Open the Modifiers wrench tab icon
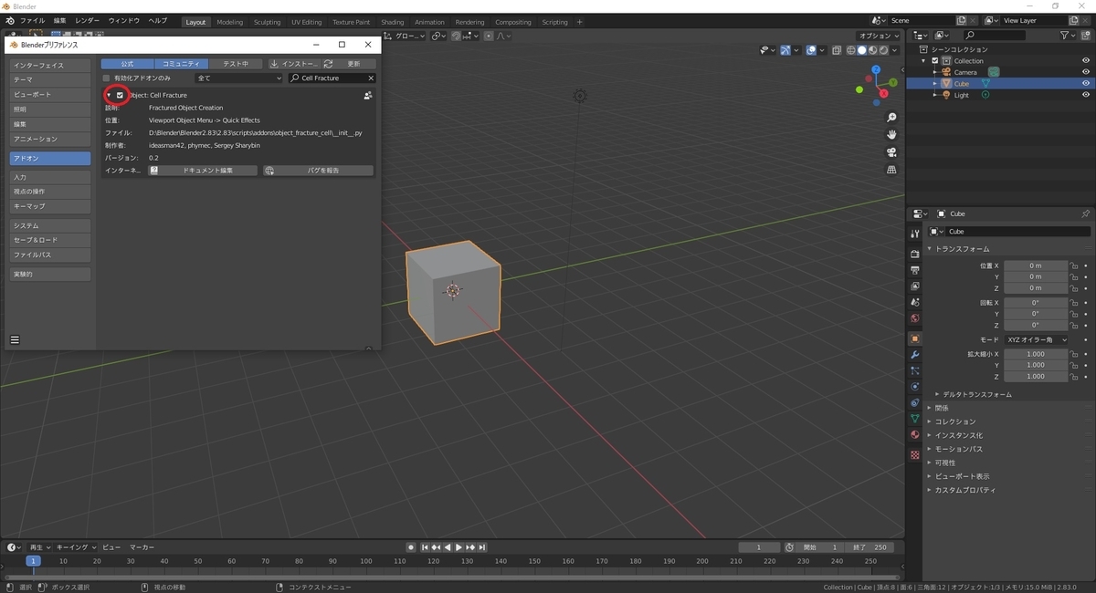1096x593 pixels. tap(914, 355)
